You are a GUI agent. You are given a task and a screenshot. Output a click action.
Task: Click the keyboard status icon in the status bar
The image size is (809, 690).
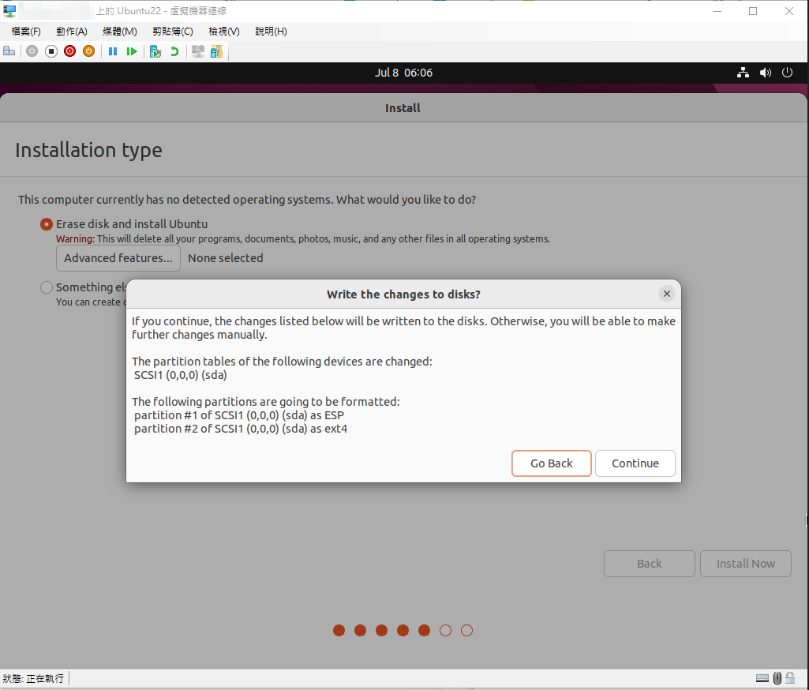[762, 678]
